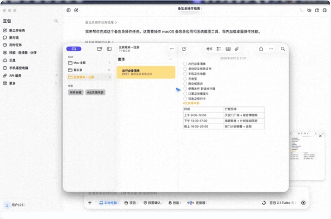Viewport: 331px width, 219px height.
Task: Filter by the 所有标签 tag
Action: point(76,93)
